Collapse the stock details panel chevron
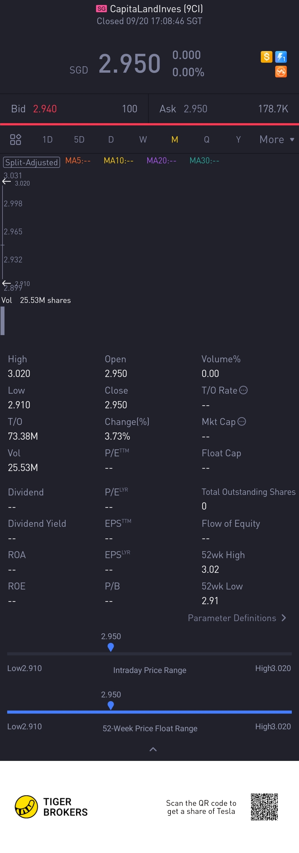 pyautogui.click(x=153, y=749)
